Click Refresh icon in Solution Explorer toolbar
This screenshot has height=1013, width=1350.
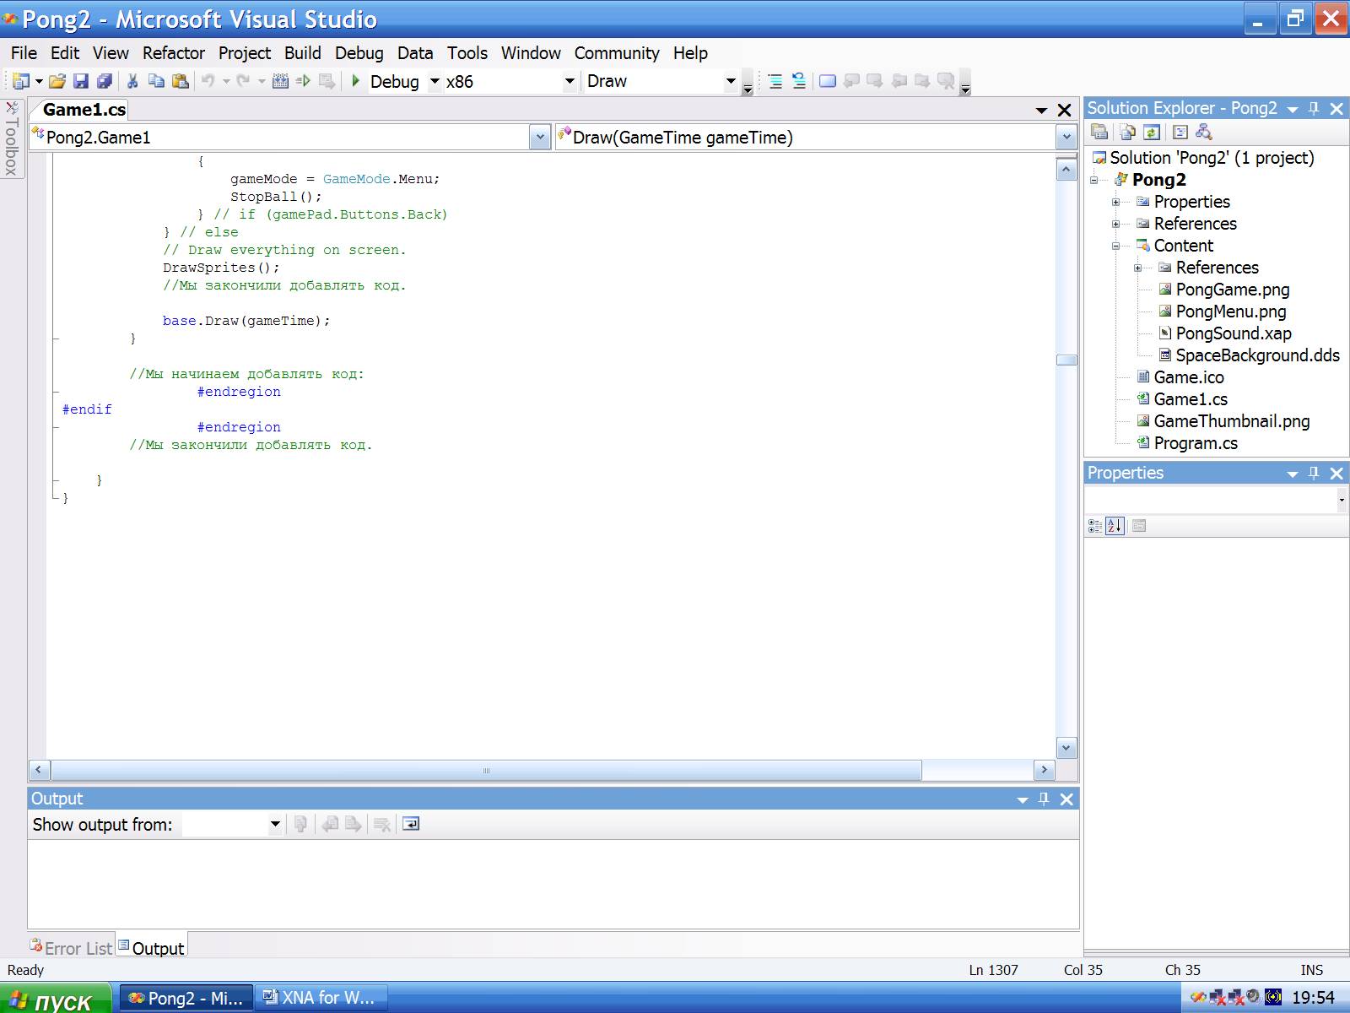[1152, 132]
